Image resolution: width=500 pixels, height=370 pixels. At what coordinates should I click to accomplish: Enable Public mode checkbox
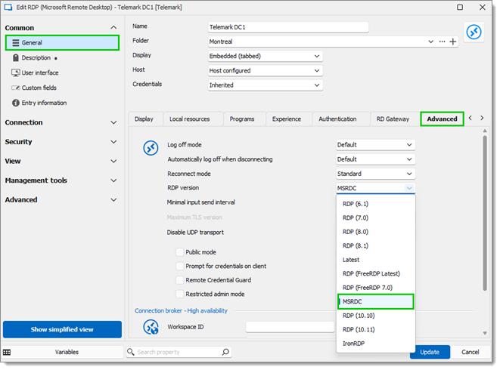[x=180, y=252]
